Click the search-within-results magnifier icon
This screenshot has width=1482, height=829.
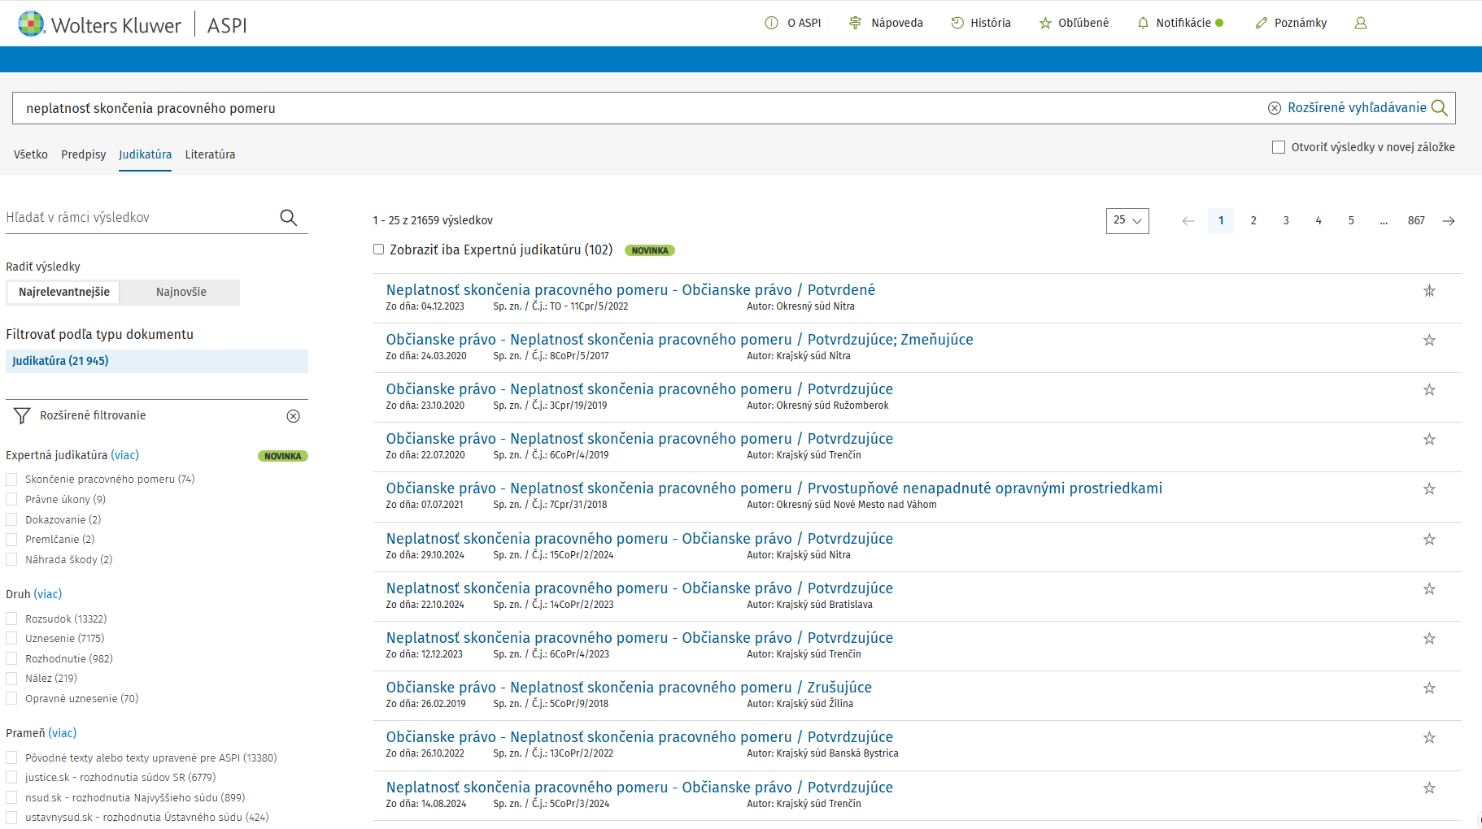pos(288,218)
